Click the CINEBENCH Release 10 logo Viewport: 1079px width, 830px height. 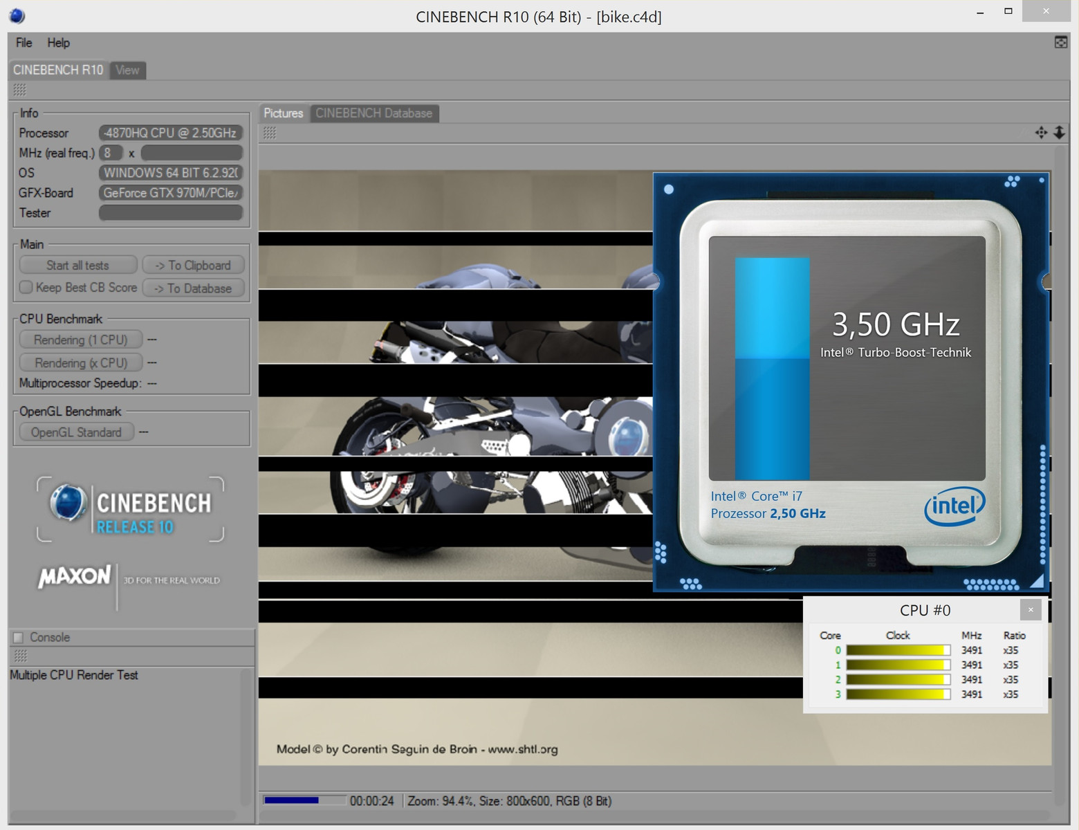[x=130, y=510]
